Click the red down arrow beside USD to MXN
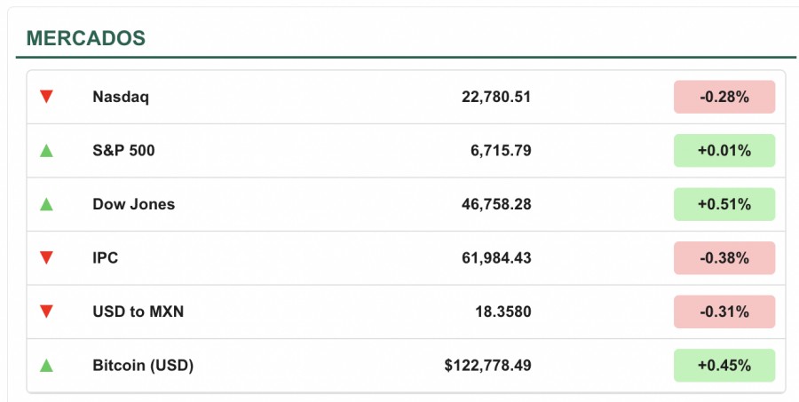Screen dimensions: 799x402 (46, 311)
